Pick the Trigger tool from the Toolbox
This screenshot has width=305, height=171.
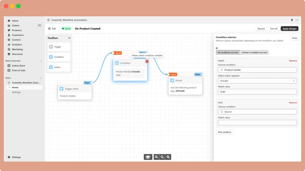59,47
